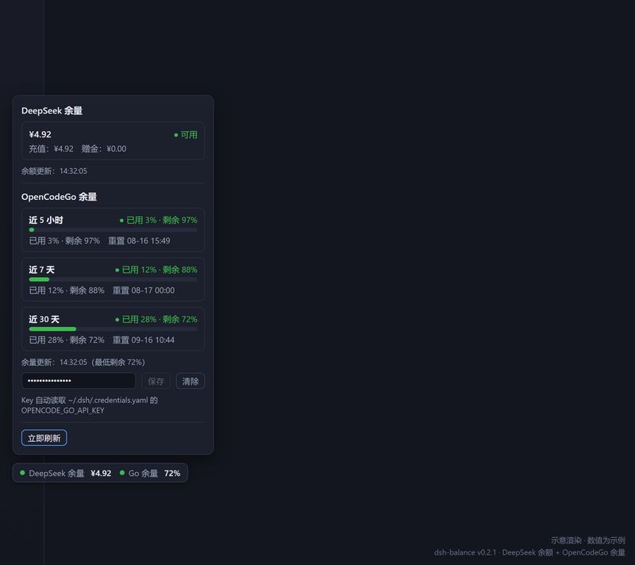Click the 近 30 天 card title

[44, 320]
